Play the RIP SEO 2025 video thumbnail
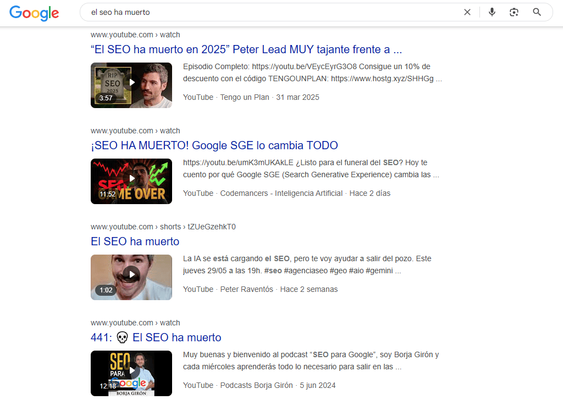563x400 pixels. pyautogui.click(x=131, y=85)
